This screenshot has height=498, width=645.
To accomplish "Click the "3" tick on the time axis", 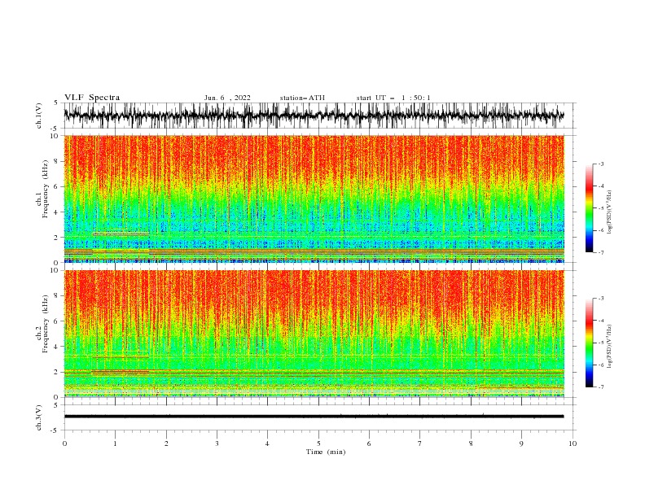I will pyautogui.click(x=217, y=443).
